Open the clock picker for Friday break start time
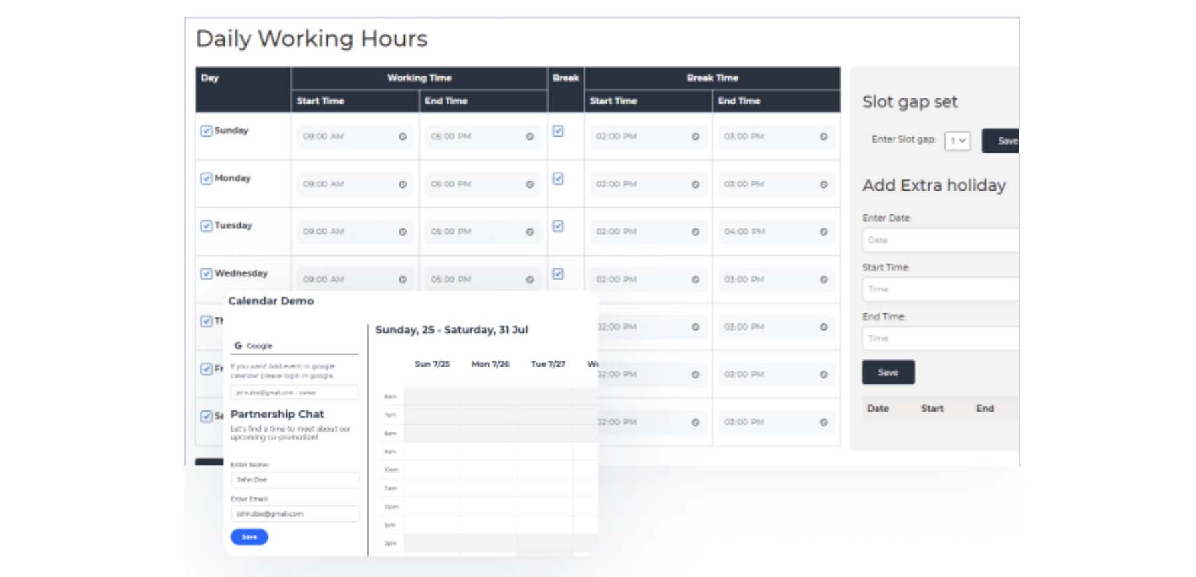 point(695,374)
